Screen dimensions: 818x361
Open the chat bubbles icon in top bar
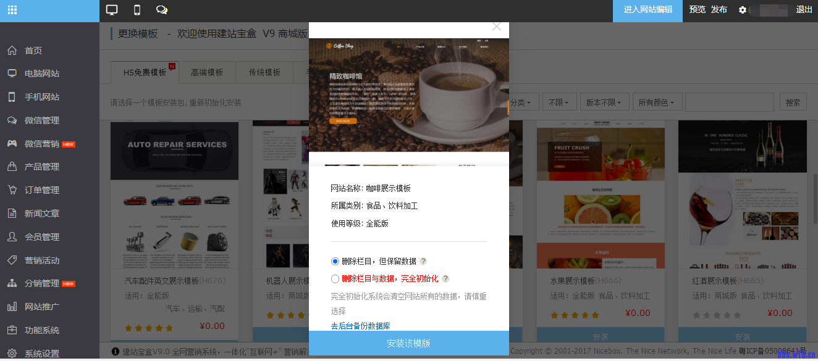tap(162, 10)
